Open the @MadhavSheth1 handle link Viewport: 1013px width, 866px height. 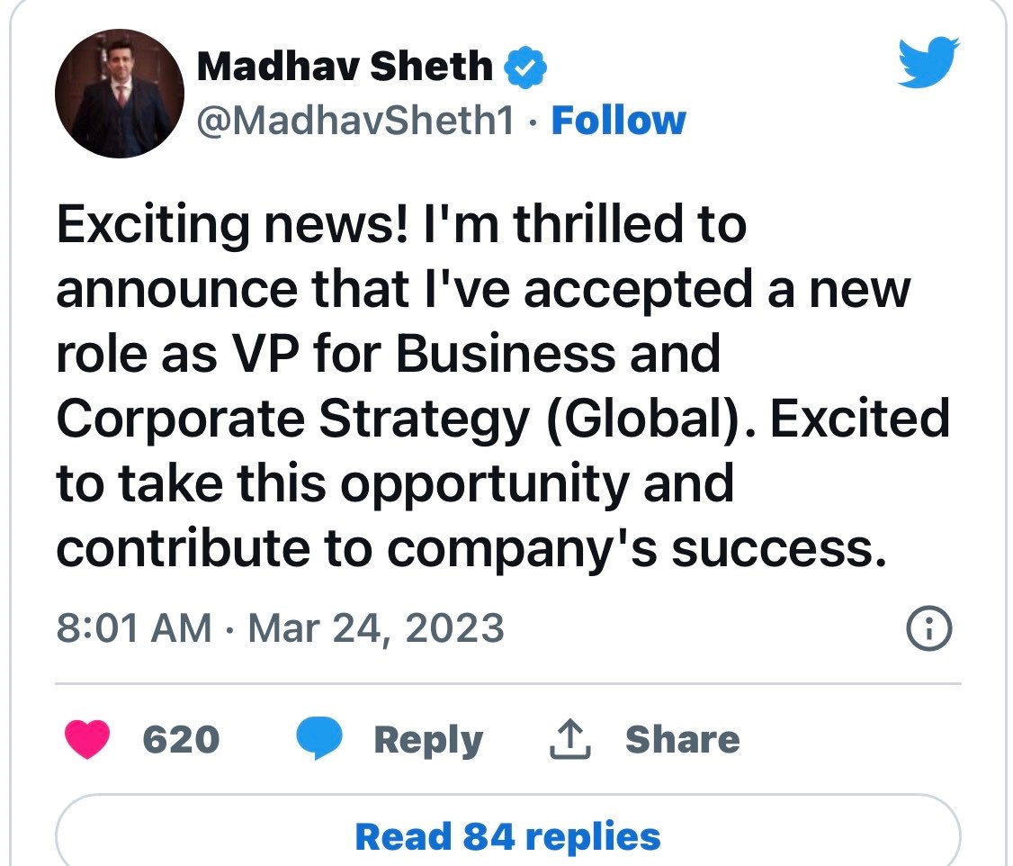click(355, 121)
